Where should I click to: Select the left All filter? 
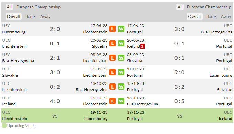9,7
